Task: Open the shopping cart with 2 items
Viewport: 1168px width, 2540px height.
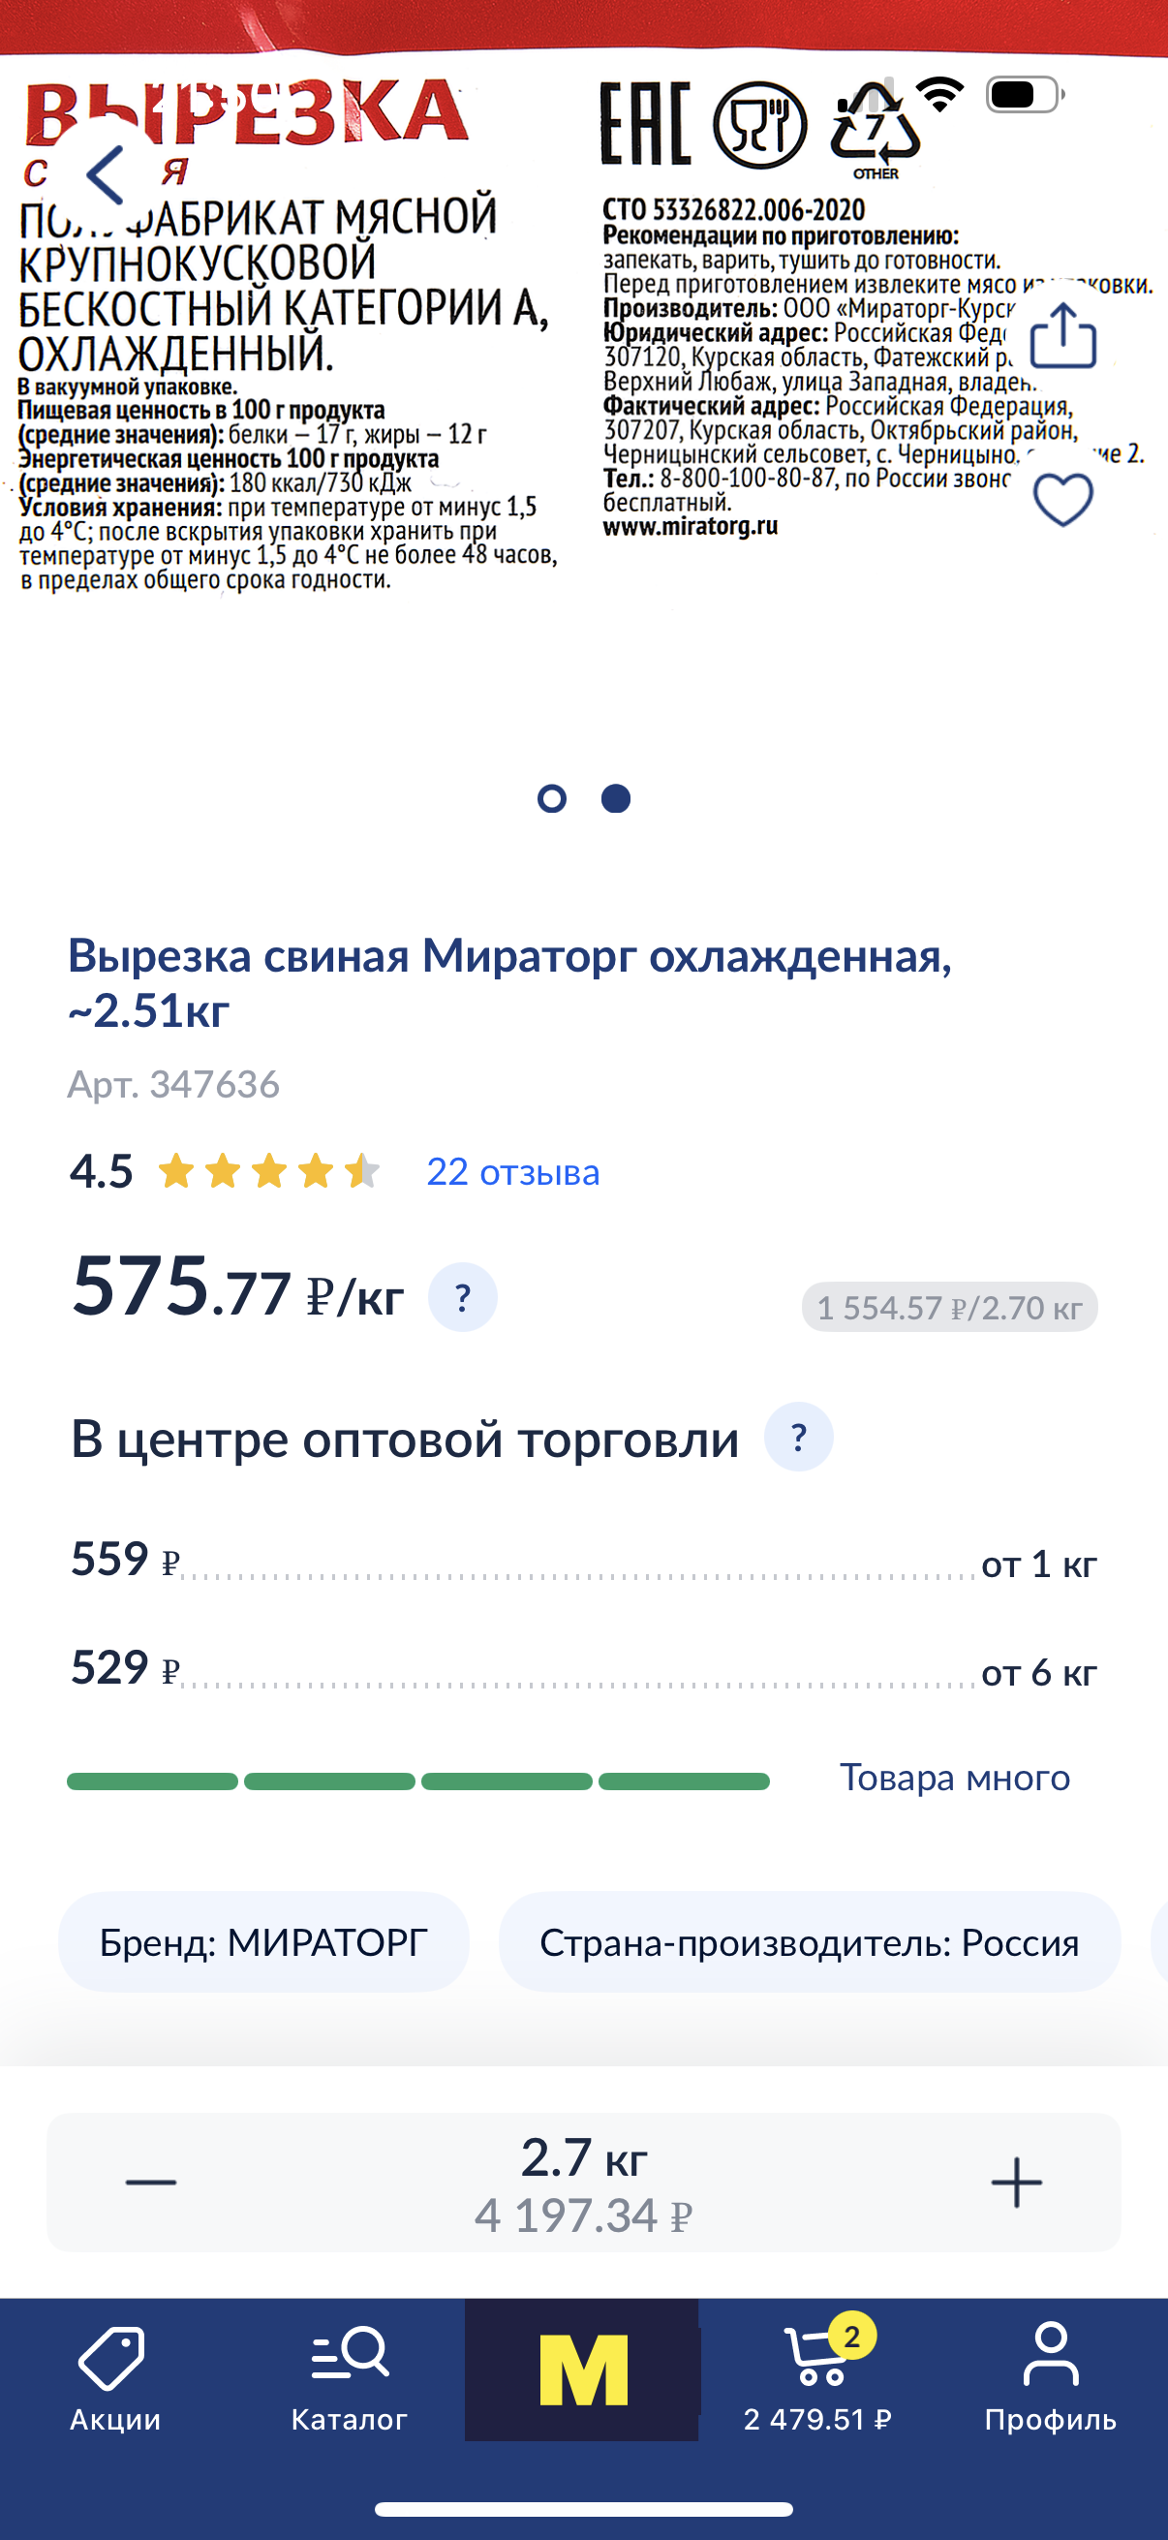Action: click(818, 2378)
